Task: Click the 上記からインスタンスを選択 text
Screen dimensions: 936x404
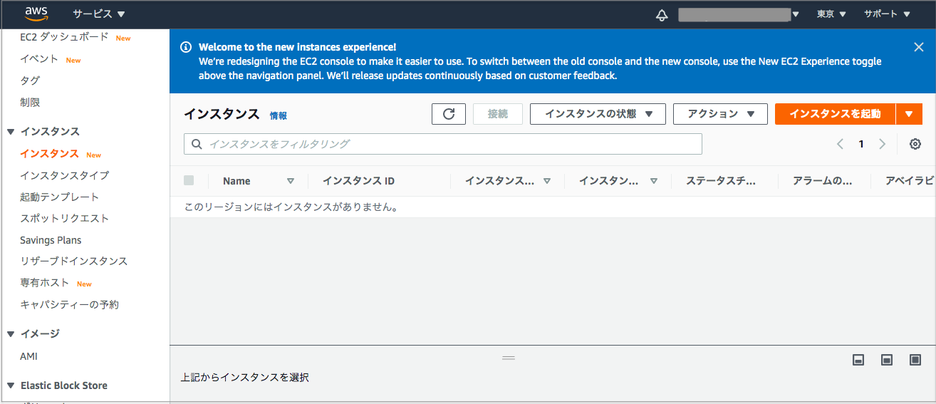Action: pyautogui.click(x=244, y=378)
